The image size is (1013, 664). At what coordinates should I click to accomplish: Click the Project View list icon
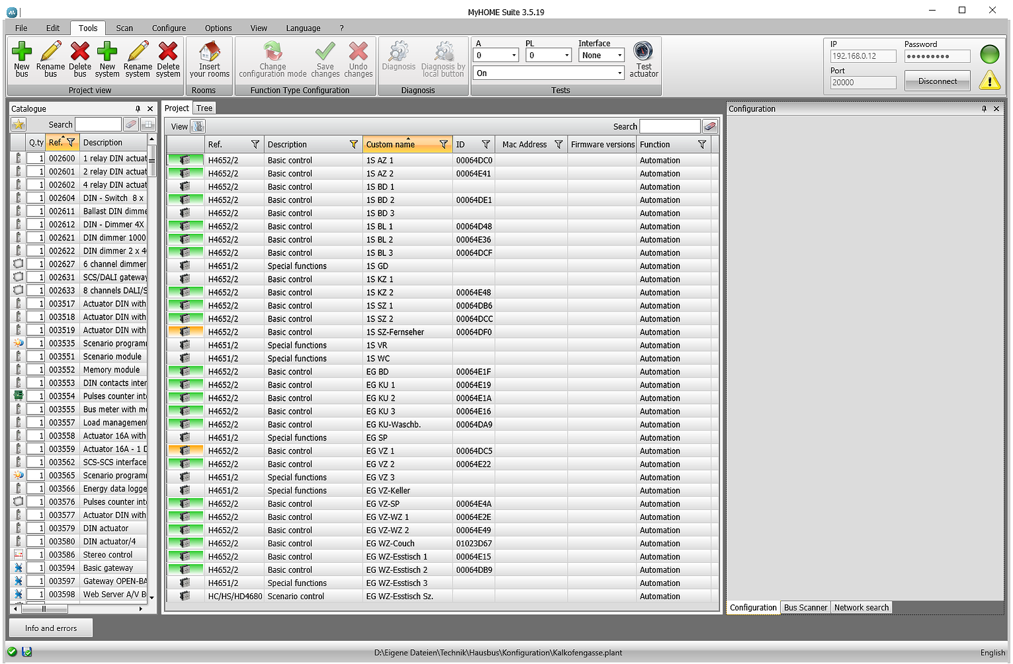click(x=198, y=126)
